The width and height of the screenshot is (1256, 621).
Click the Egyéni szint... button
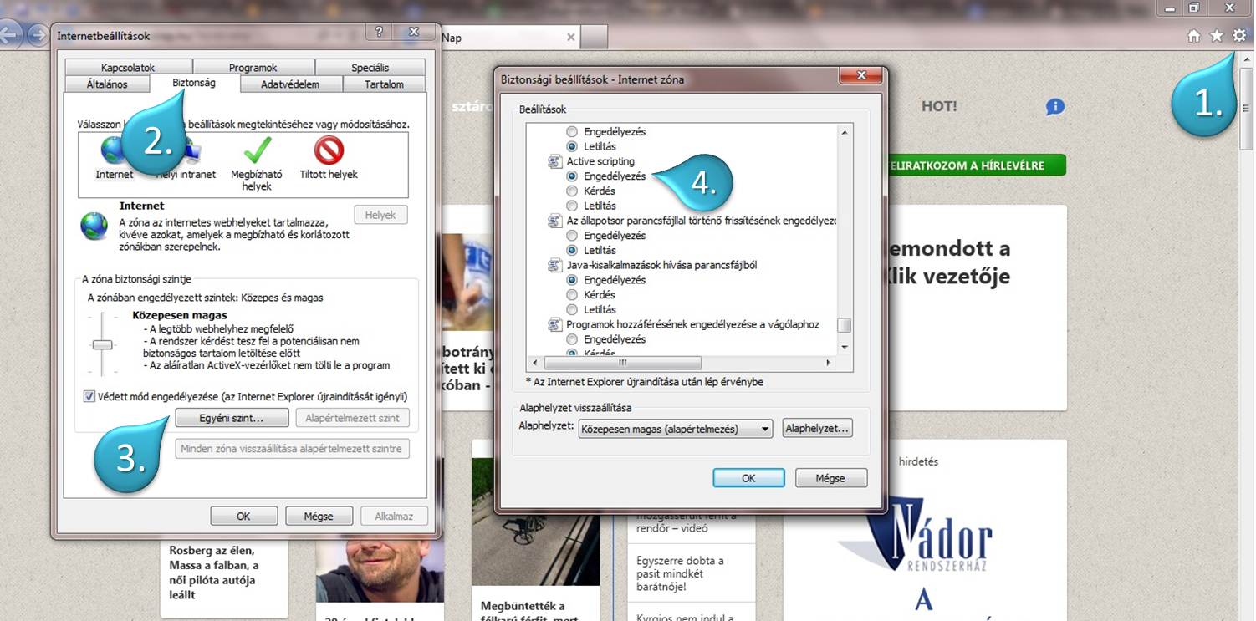click(x=232, y=418)
